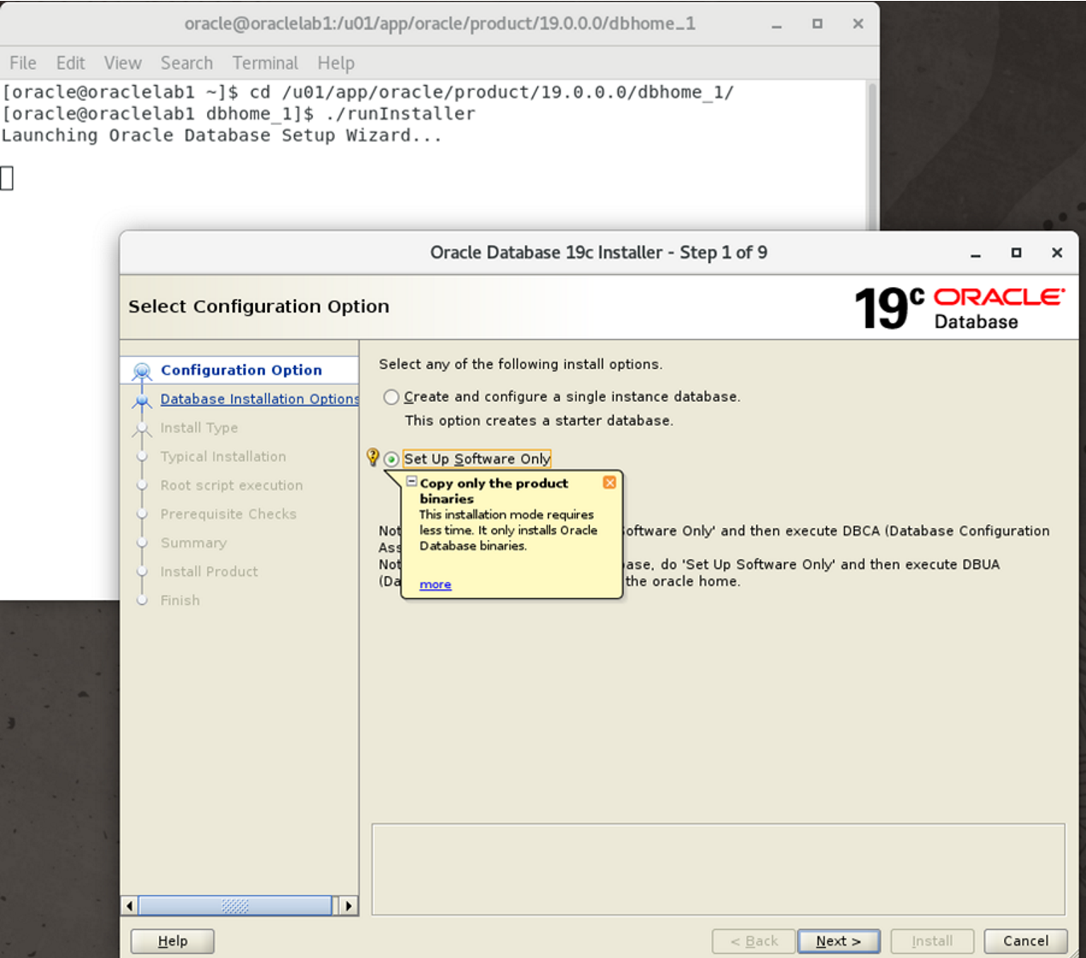Select 'Set Up Software Only' radio button
The image size is (1086, 958).
tap(392, 459)
